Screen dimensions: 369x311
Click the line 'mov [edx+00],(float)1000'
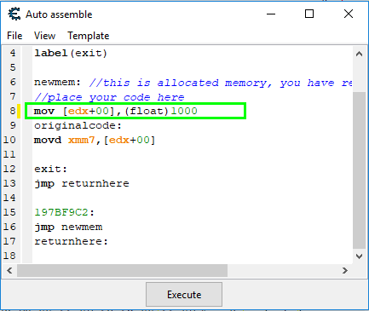(116, 111)
